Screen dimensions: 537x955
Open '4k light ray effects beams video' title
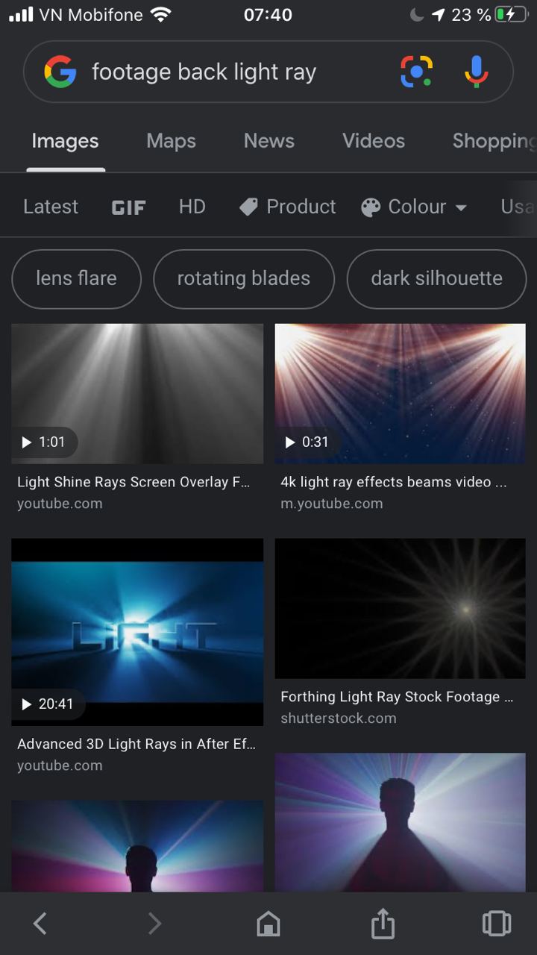394,482
